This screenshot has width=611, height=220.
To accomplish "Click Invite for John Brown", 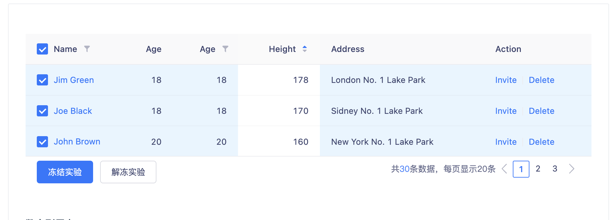I will point(506,142).
